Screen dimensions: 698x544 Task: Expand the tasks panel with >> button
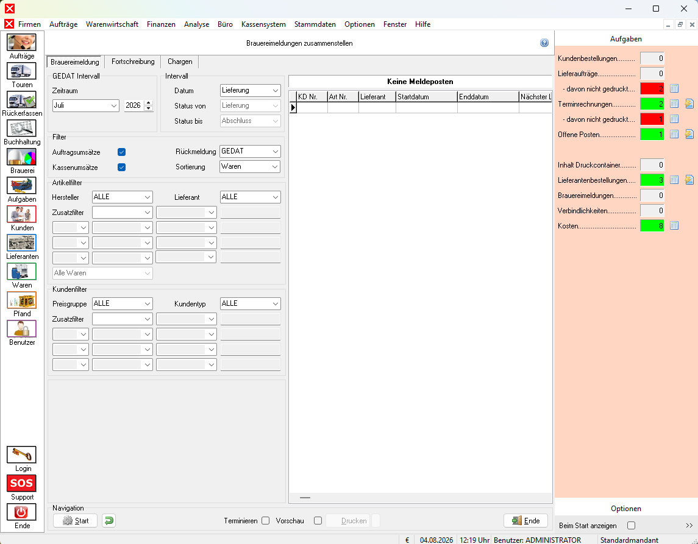click(689, 525)
